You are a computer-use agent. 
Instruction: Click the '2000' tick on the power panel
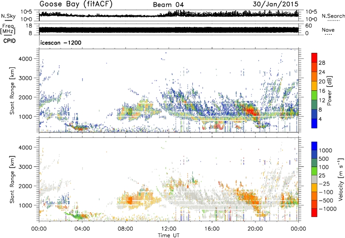point(25,97)
